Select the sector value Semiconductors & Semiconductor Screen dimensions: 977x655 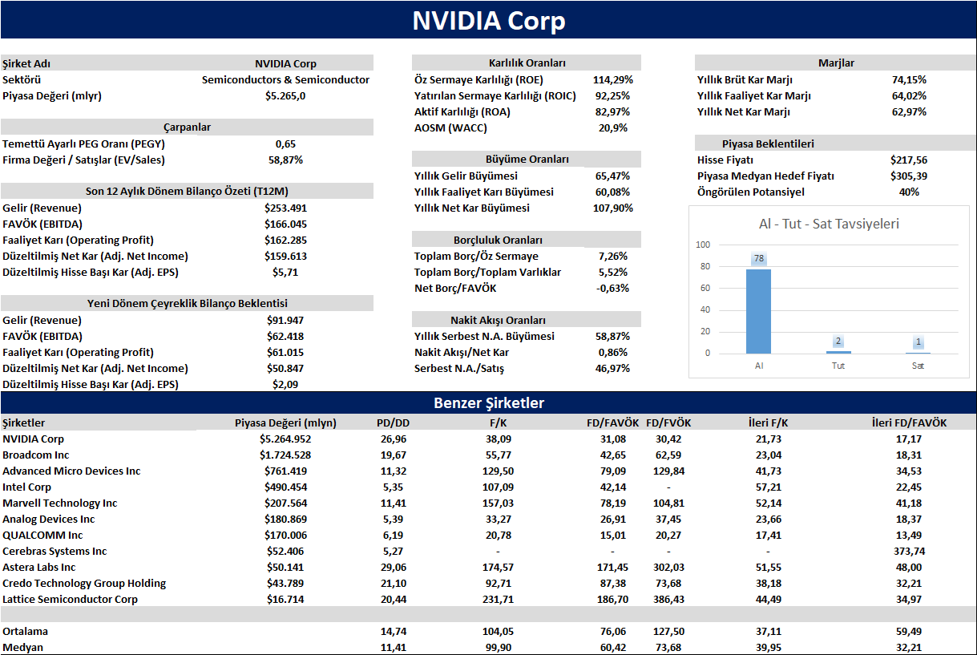coord(285,79)
